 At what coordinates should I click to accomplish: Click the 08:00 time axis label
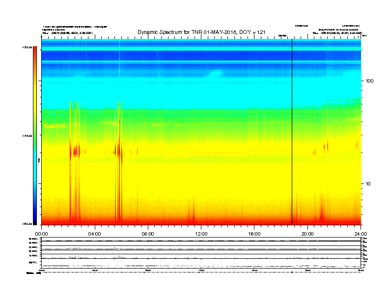coord(148,234)
